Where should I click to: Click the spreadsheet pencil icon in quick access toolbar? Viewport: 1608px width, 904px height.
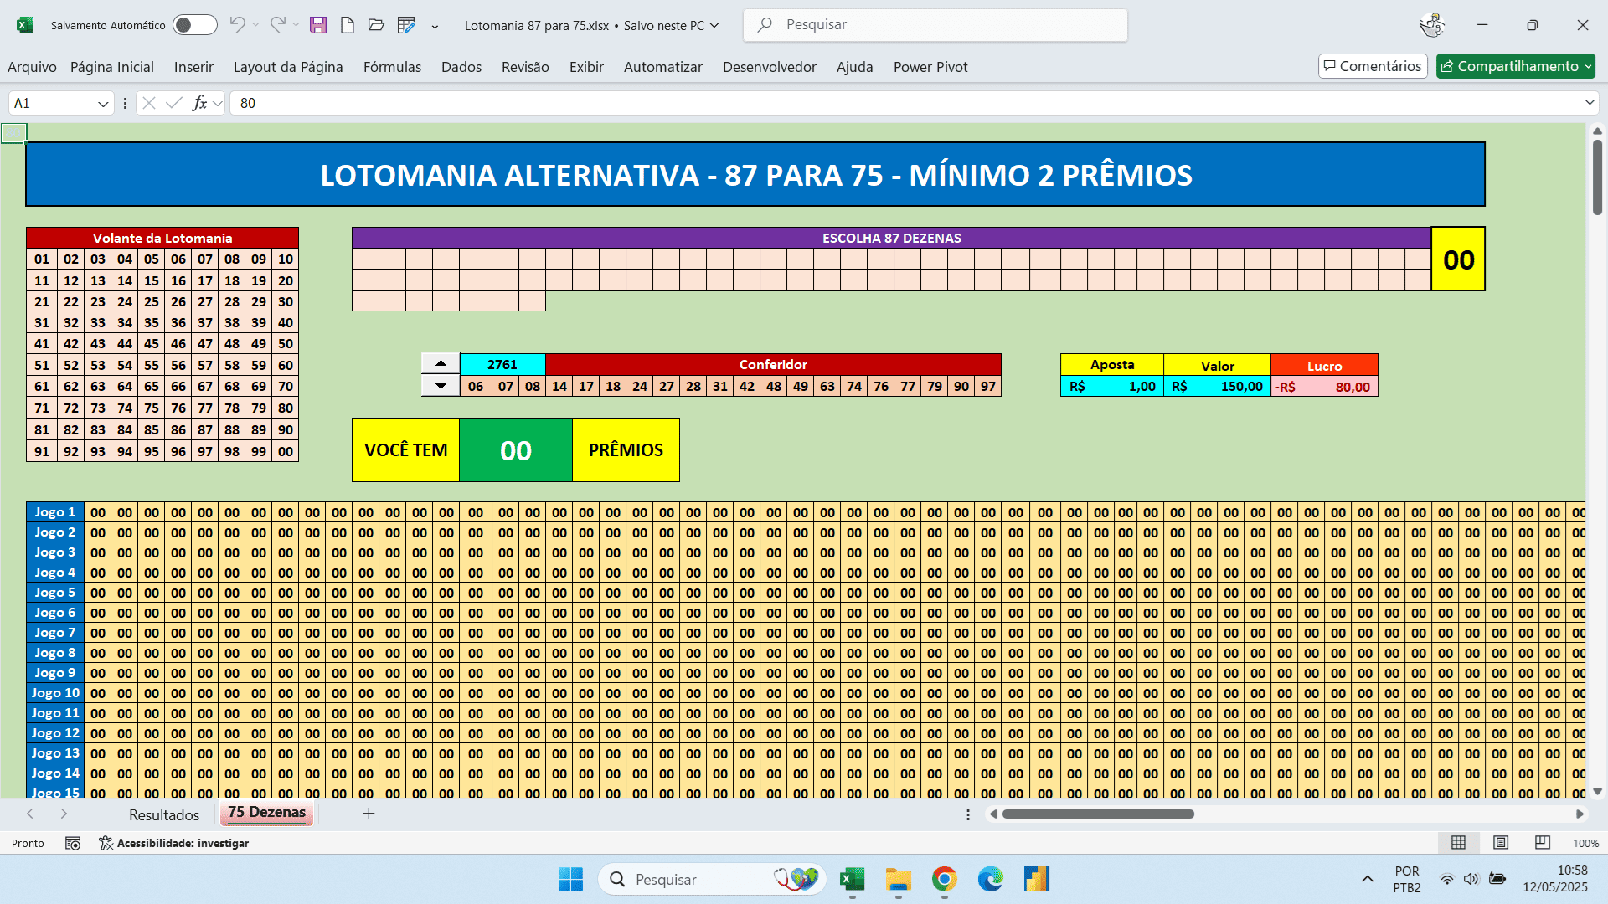click(406, 25)
